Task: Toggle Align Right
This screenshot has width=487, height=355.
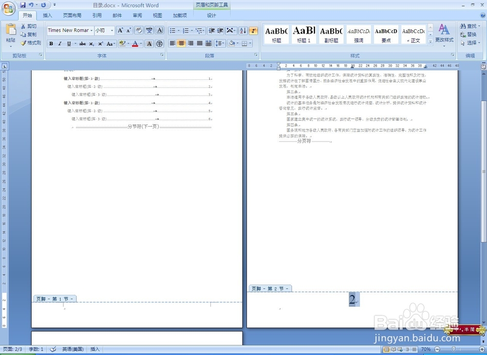Action: 191,43
